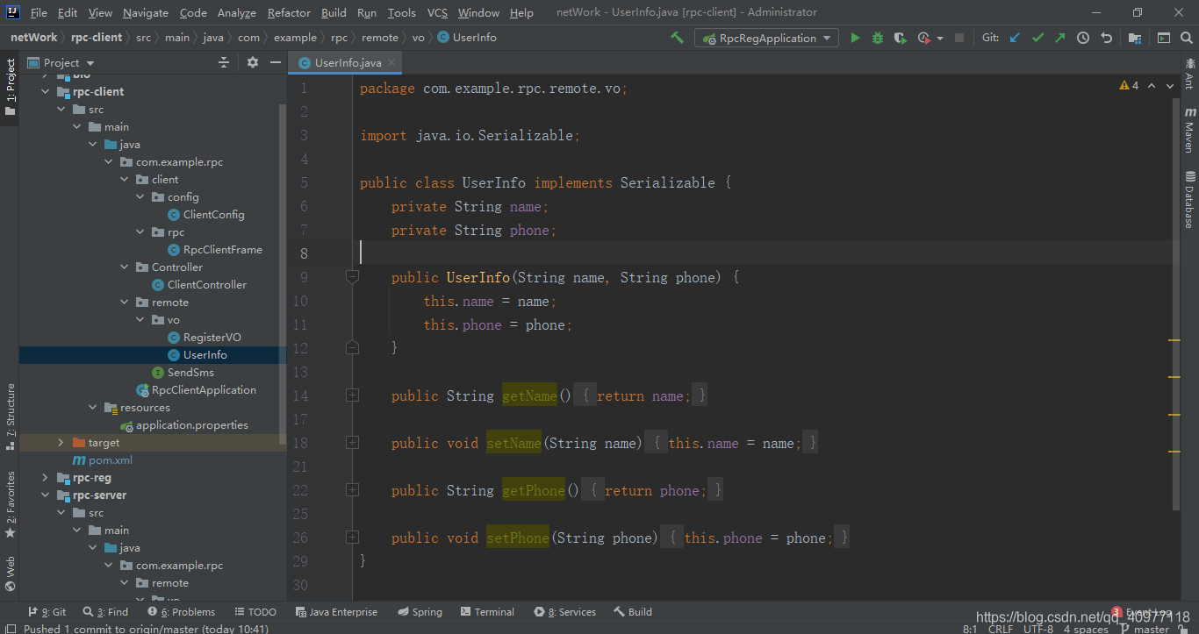This screenshot has width=1199, height=634.
Task: Commit changes with Git checkmark icon
Action: 1037,38
